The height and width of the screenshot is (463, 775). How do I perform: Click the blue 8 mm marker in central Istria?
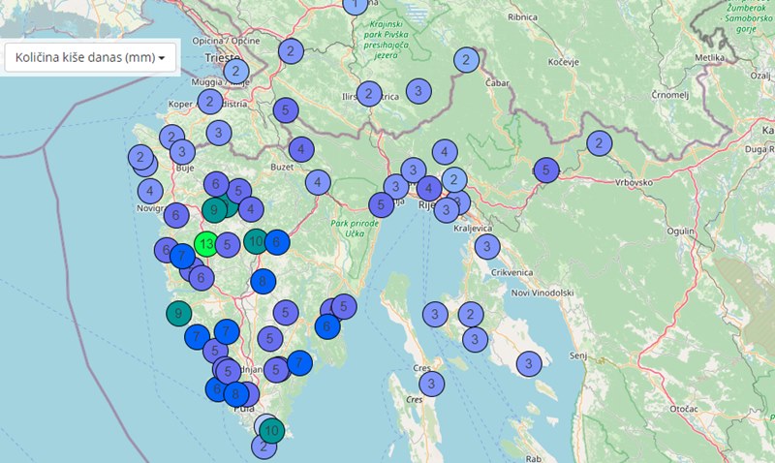pos(263,282)
